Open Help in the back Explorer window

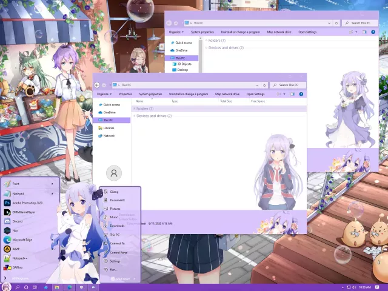click(373, 32)
